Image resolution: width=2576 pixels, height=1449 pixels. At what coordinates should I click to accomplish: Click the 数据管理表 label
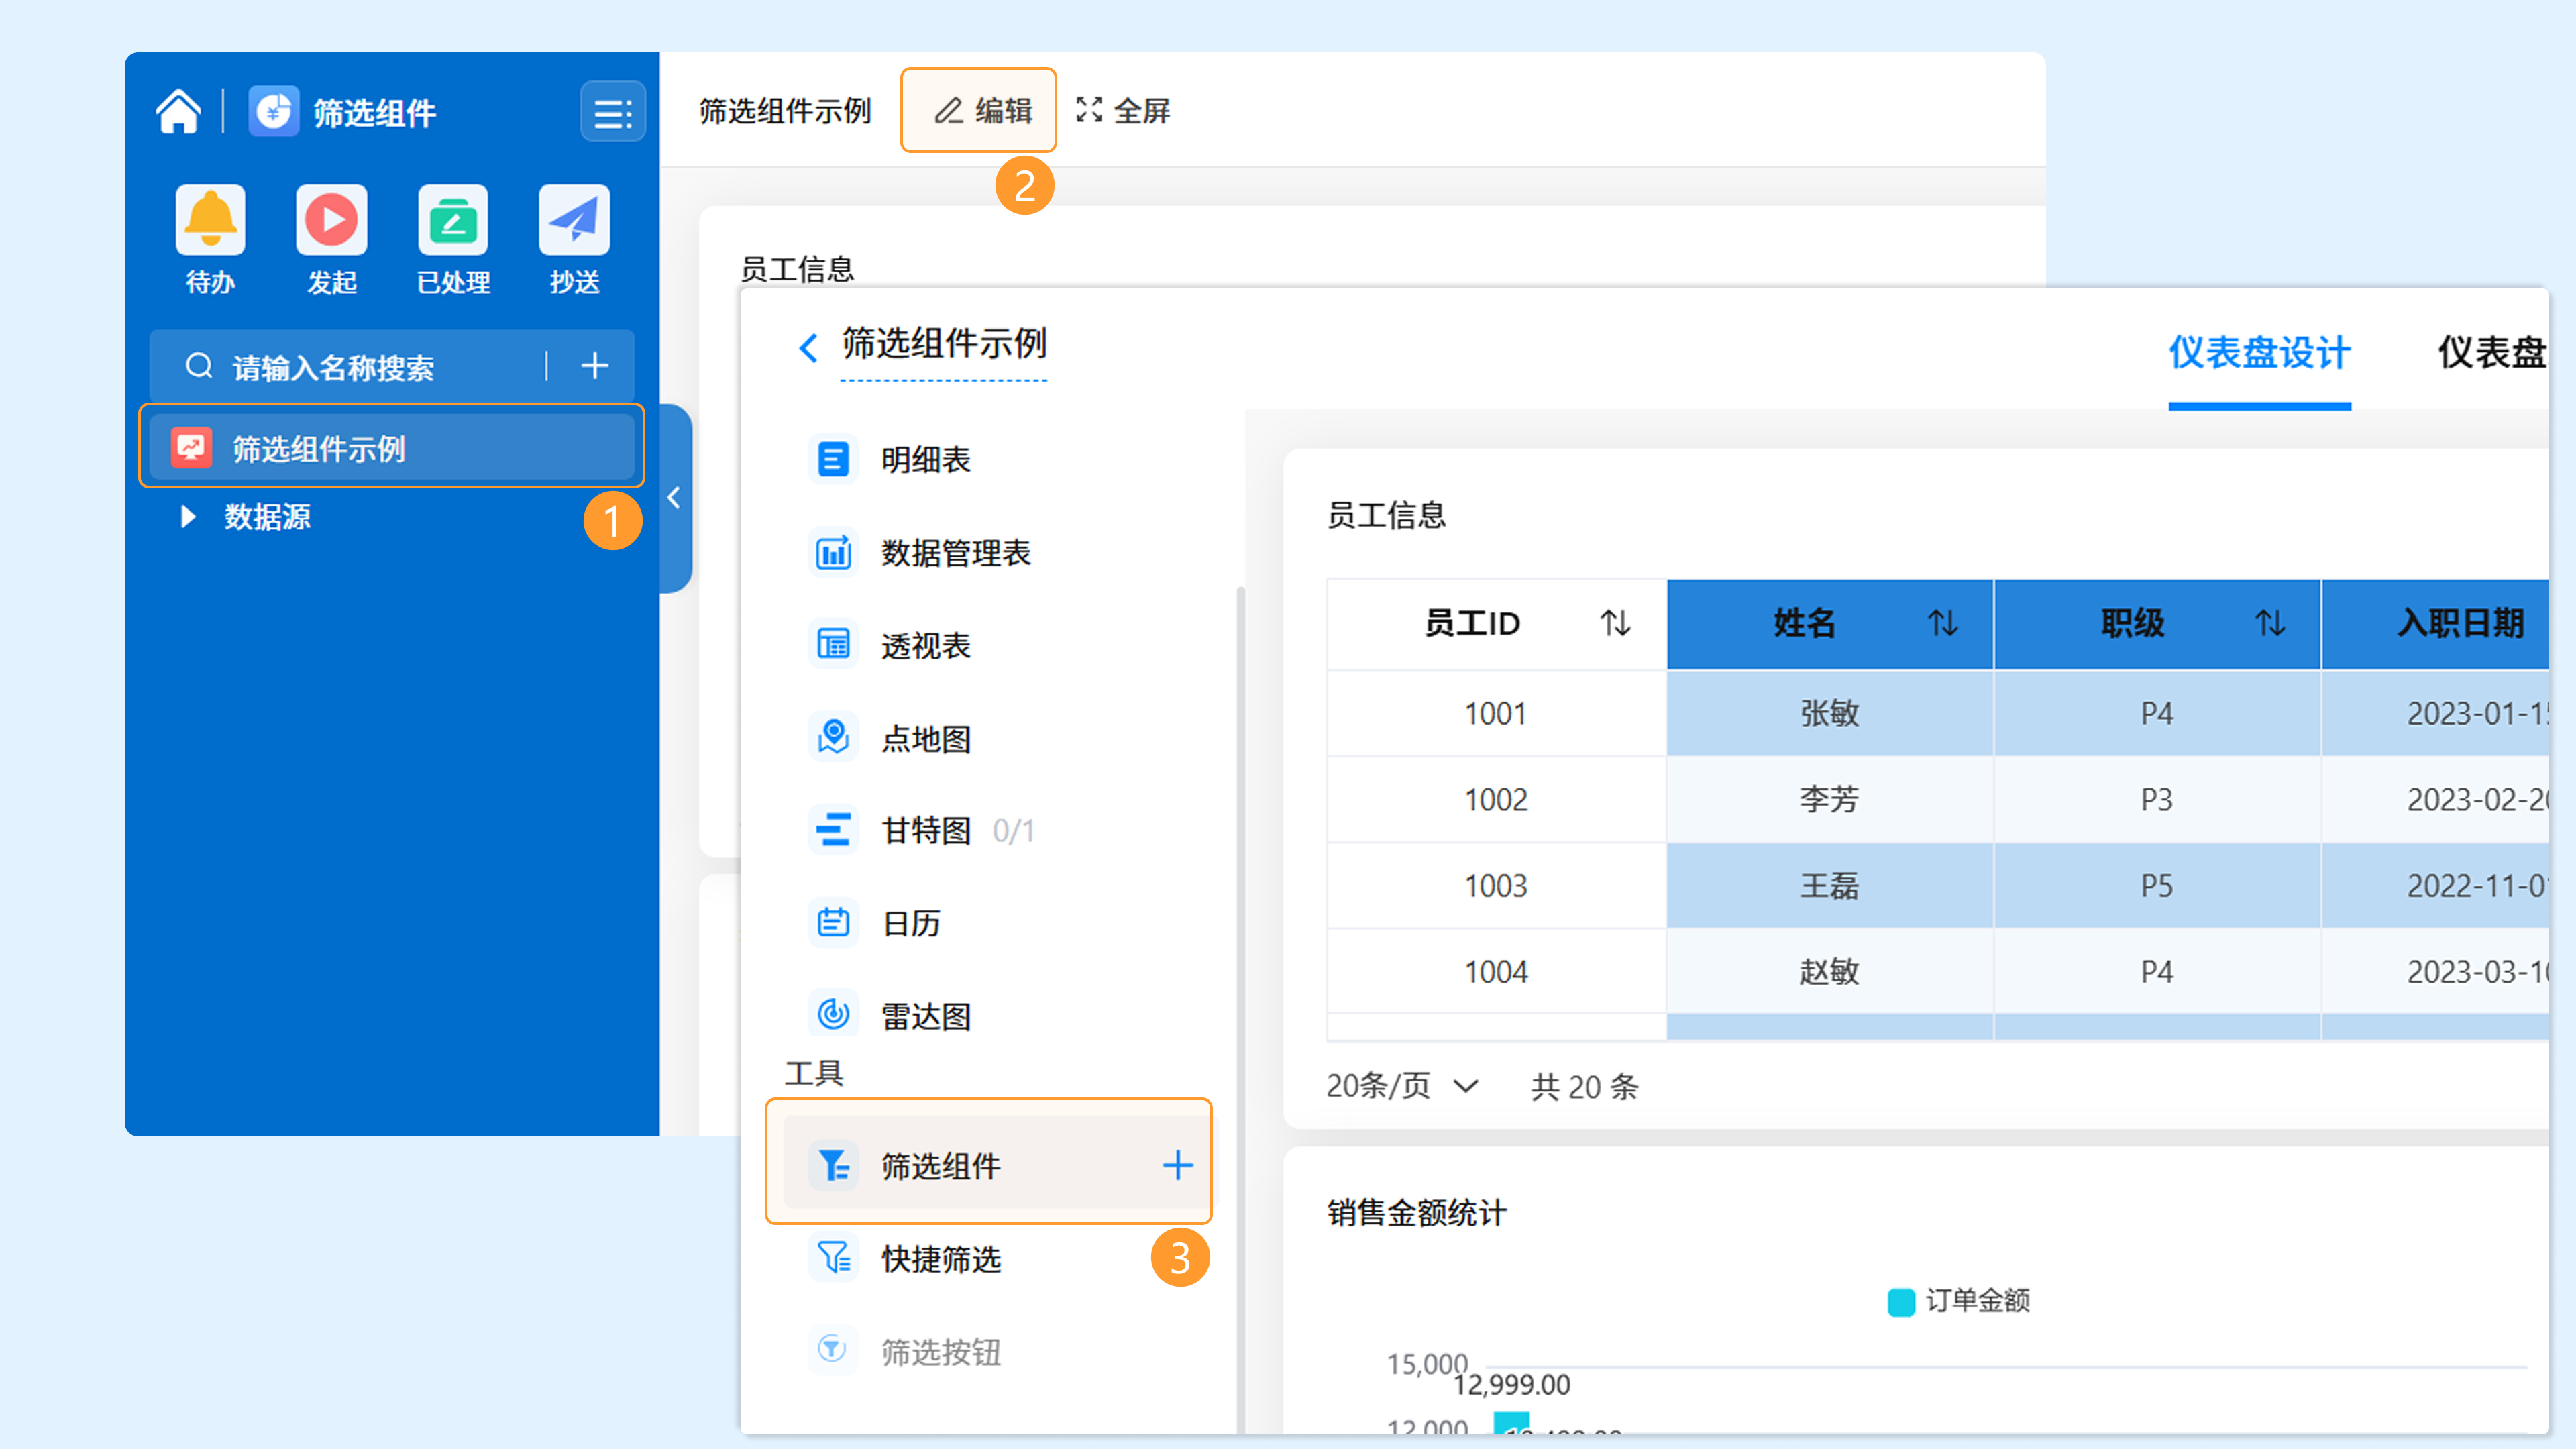point(956,553)
